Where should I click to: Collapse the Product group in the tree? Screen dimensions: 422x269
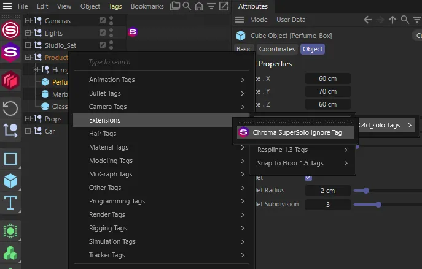click(28, 57)
